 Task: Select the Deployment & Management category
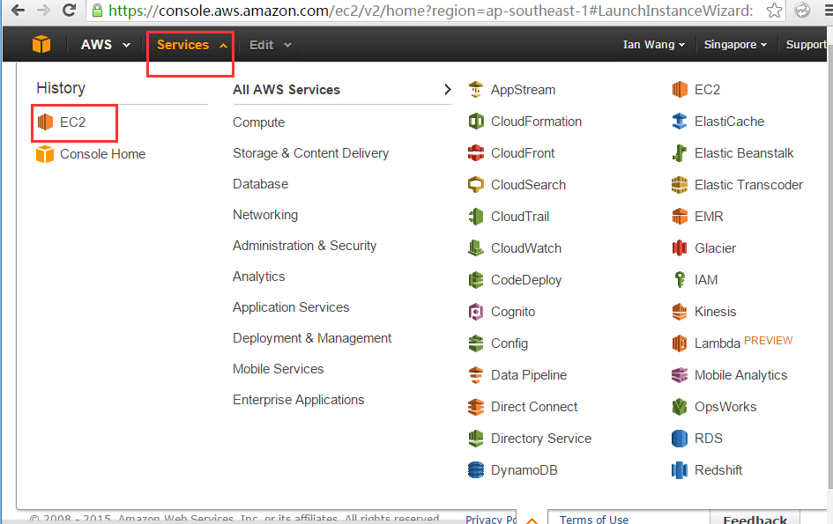(312, 338)
